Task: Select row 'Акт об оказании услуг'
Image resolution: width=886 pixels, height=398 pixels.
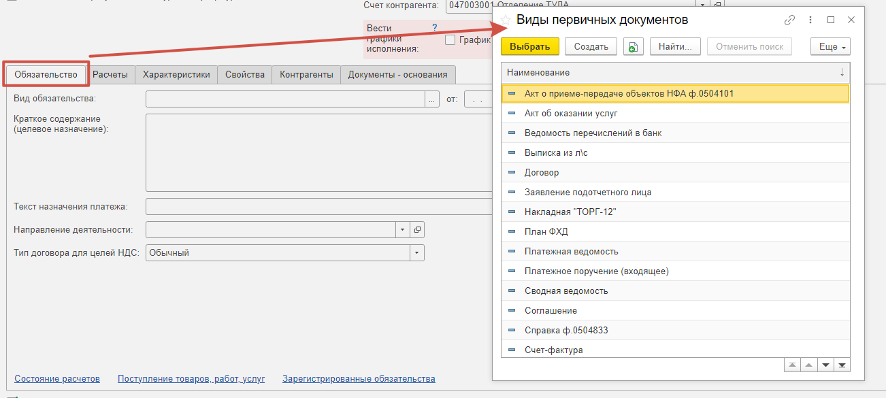Action: coord(675,113)
